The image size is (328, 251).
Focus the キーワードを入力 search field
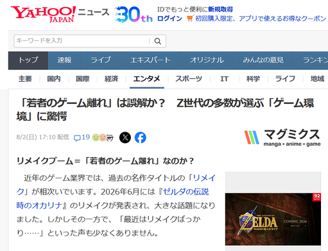click(82, 41)
